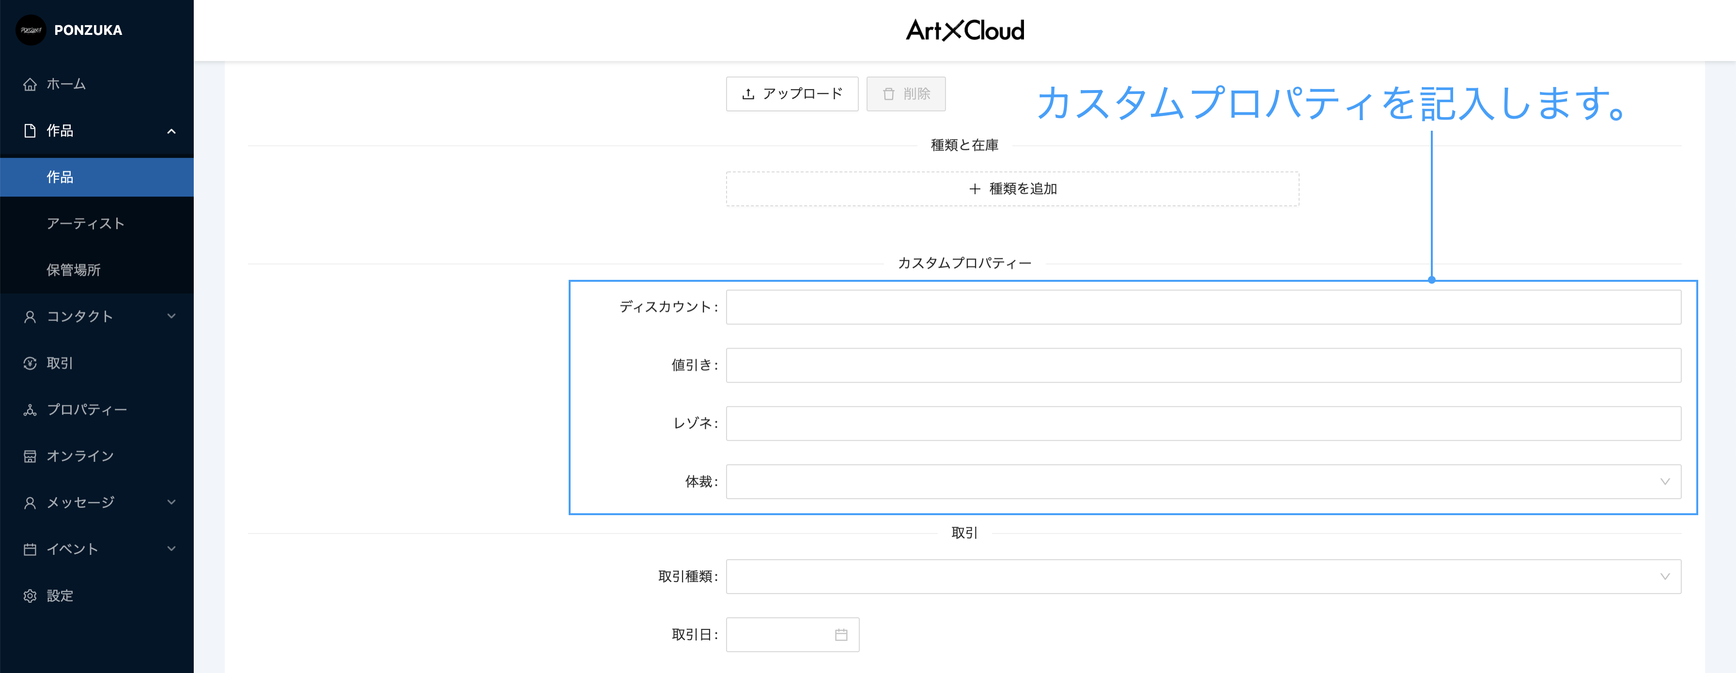Viewport: 1736px width, 673px height.
Task: Expand the メッセージ submenu chevron
Action: tap(171, 502)
